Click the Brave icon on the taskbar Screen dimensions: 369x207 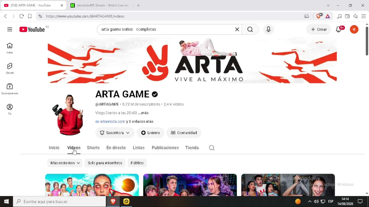coord(113,202)
